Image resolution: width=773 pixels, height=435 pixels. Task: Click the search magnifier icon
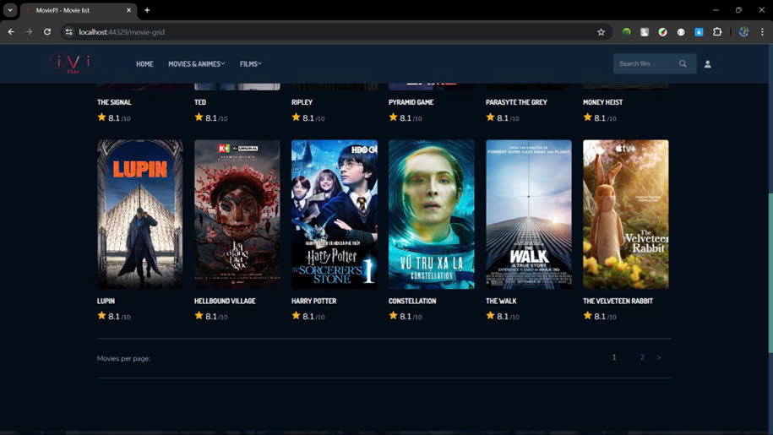[683, 63]
